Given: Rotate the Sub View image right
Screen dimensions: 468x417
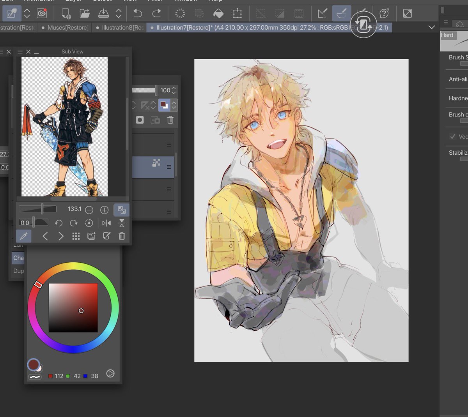Looking at the screenshot, I should tap(74, 223).
